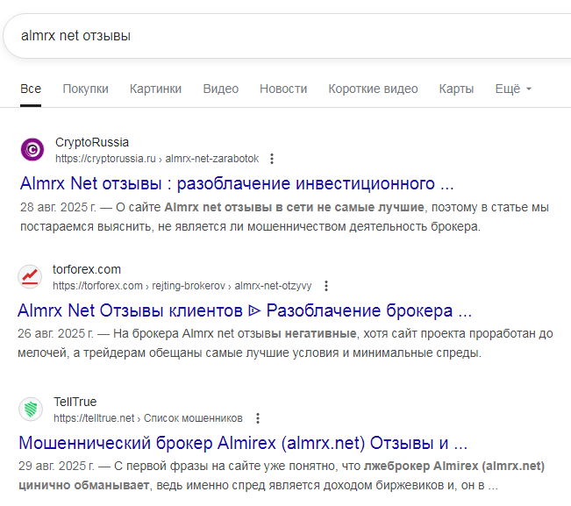Click the torforex.com rejting-brokerov URL

(x=182, y=286)
